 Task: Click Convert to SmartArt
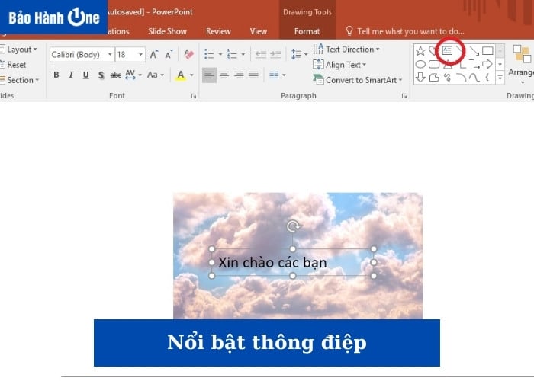tap(358, 80)
